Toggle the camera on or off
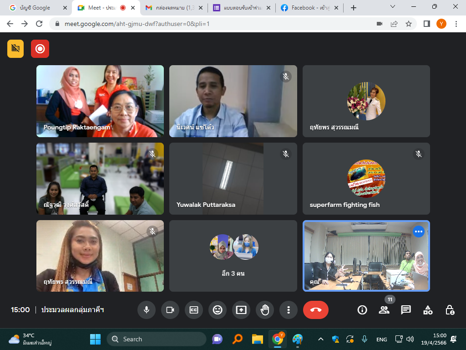 point(170,310)
